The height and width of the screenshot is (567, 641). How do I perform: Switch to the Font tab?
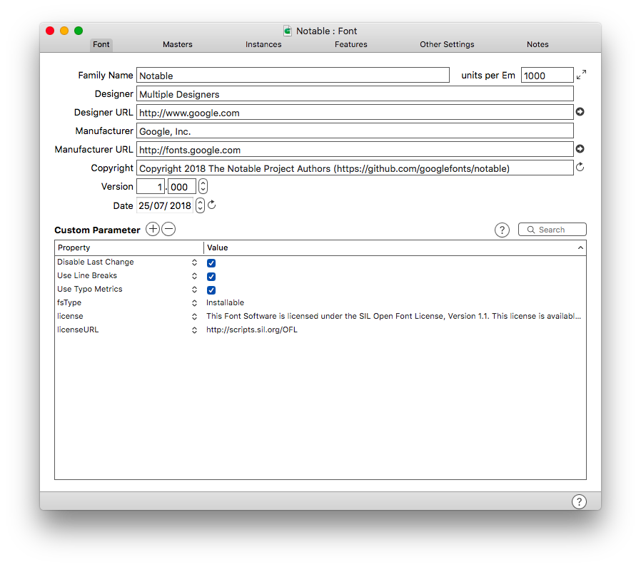tap(101, 44)
